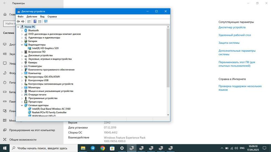
Task: Click the ENG language indicator
Action: (x=242, y=148)
